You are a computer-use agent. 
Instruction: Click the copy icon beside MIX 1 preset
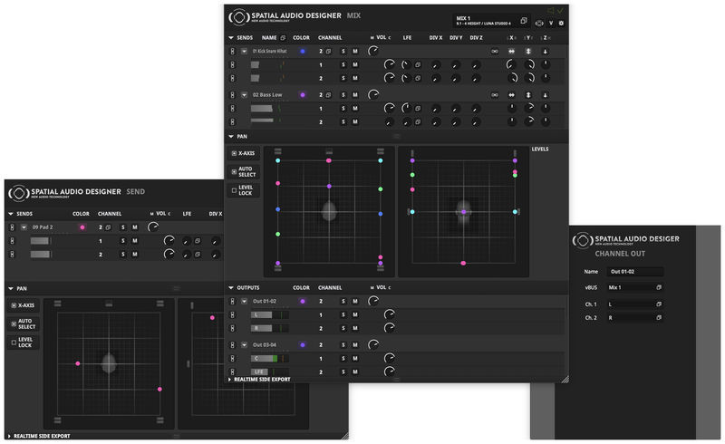pyautogui.click(x=524, y=20)
